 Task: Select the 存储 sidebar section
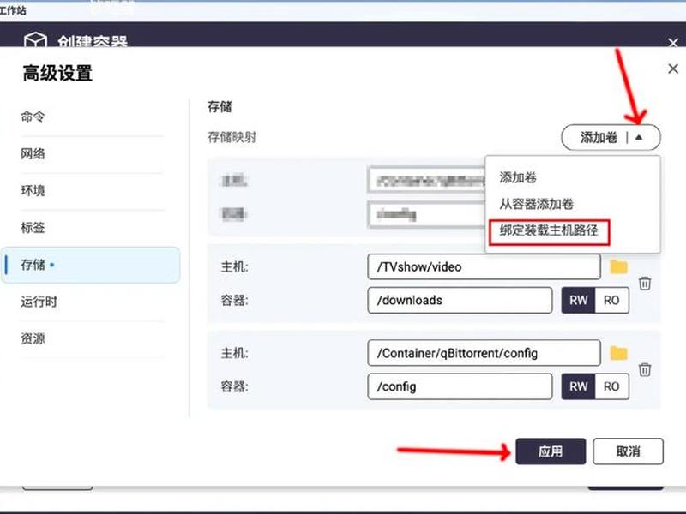click(91, 265)
